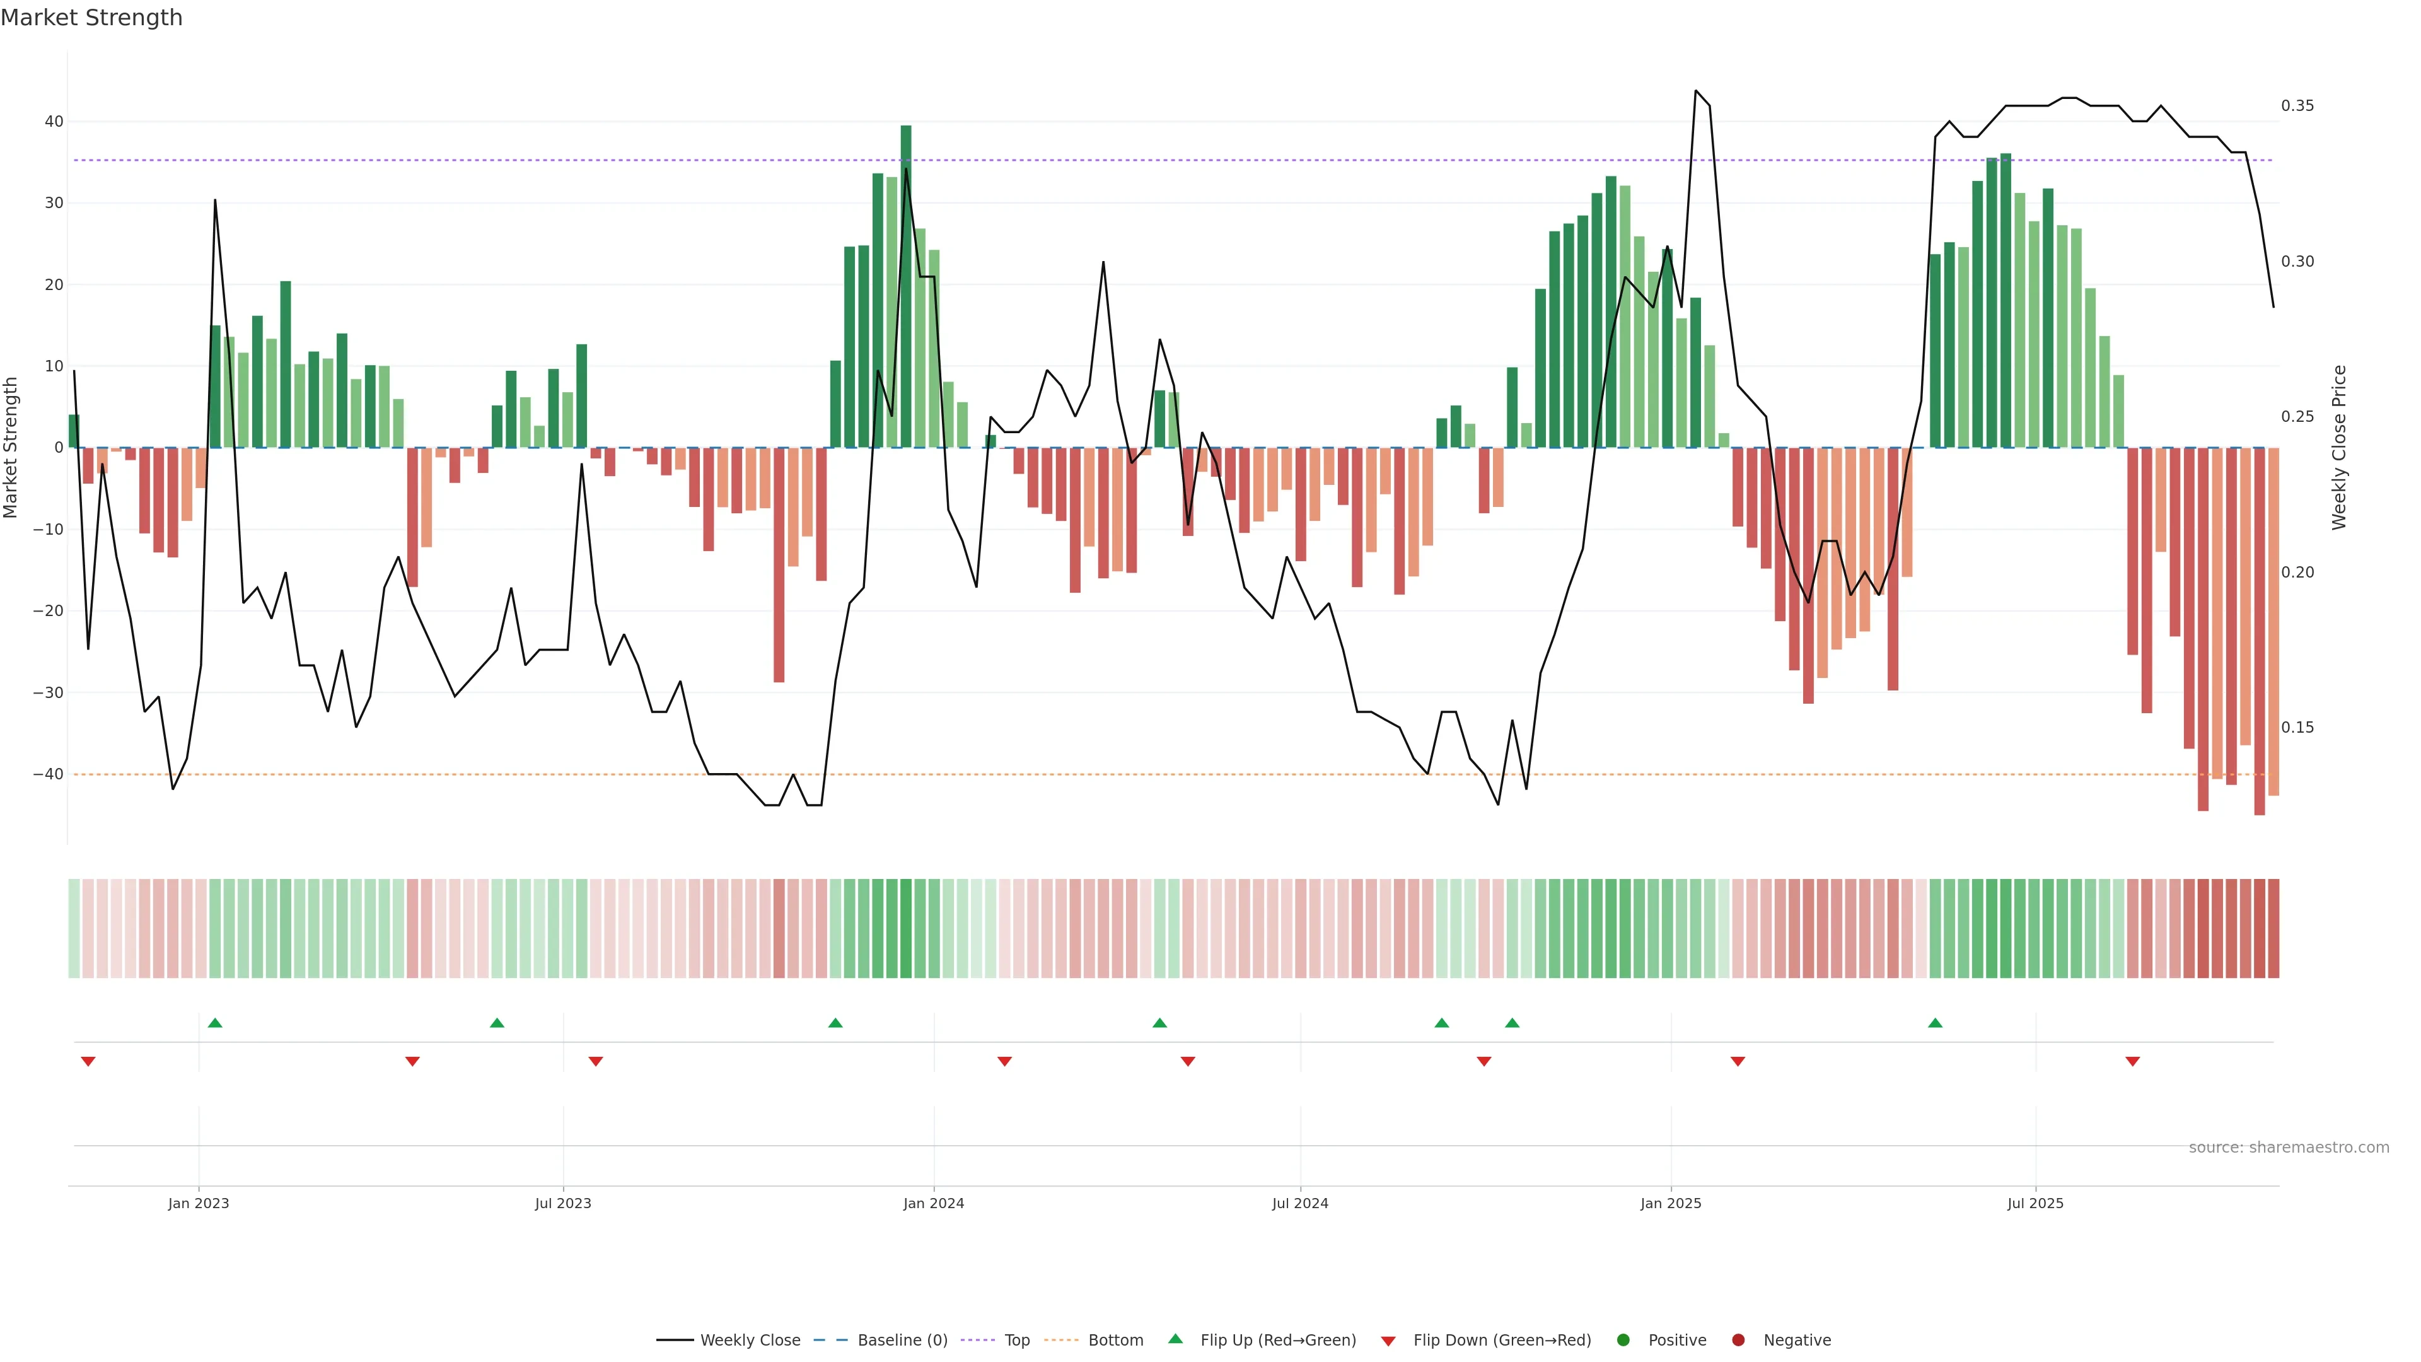Screen dimensions: 2421x1362
Task: Click the red flip-down marker just after Jan 2025
Action: point(1738,1061)
